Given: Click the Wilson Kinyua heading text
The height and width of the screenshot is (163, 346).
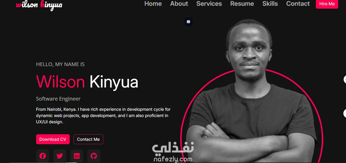Looking at the screenshot, I should point(87,82).
